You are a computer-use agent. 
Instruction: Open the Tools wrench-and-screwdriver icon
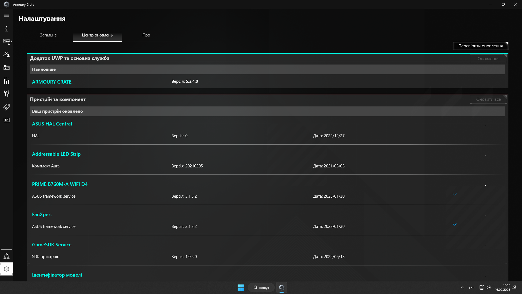click(7, 94)
